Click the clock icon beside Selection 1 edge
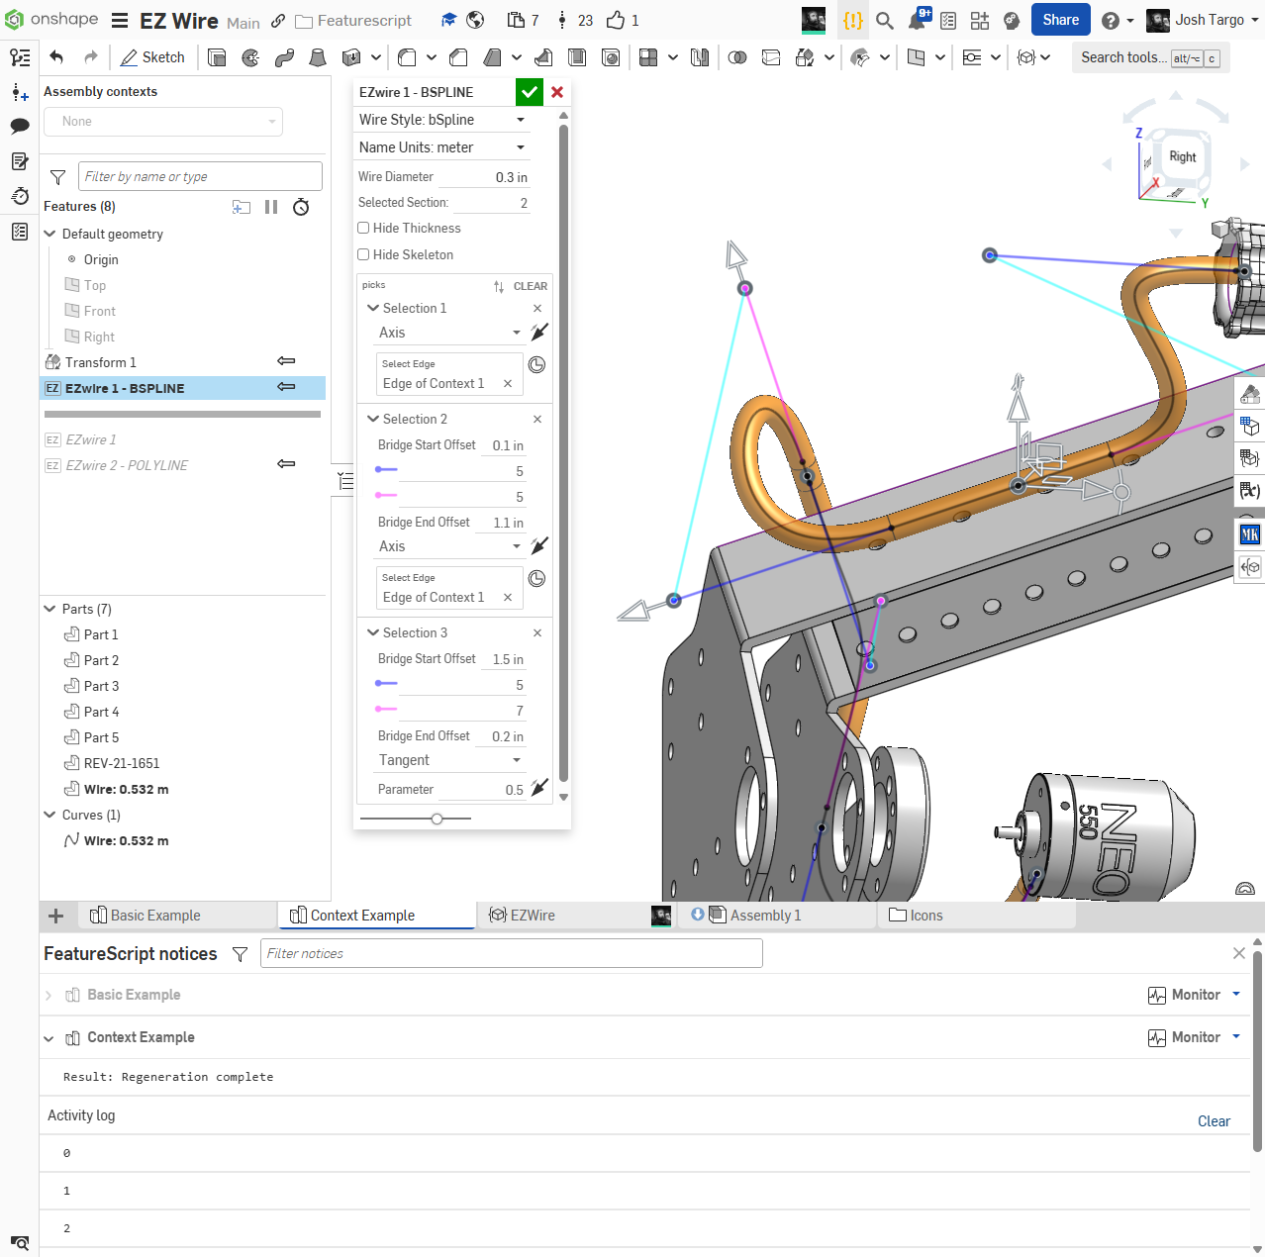The height and width of the screenshot is (1257, 1265). point(536,364)
